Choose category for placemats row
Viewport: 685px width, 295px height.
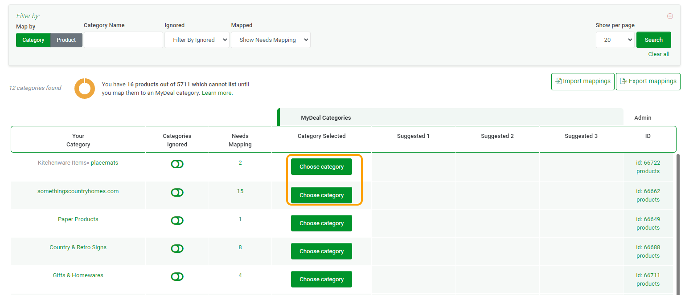pos(321,167)
